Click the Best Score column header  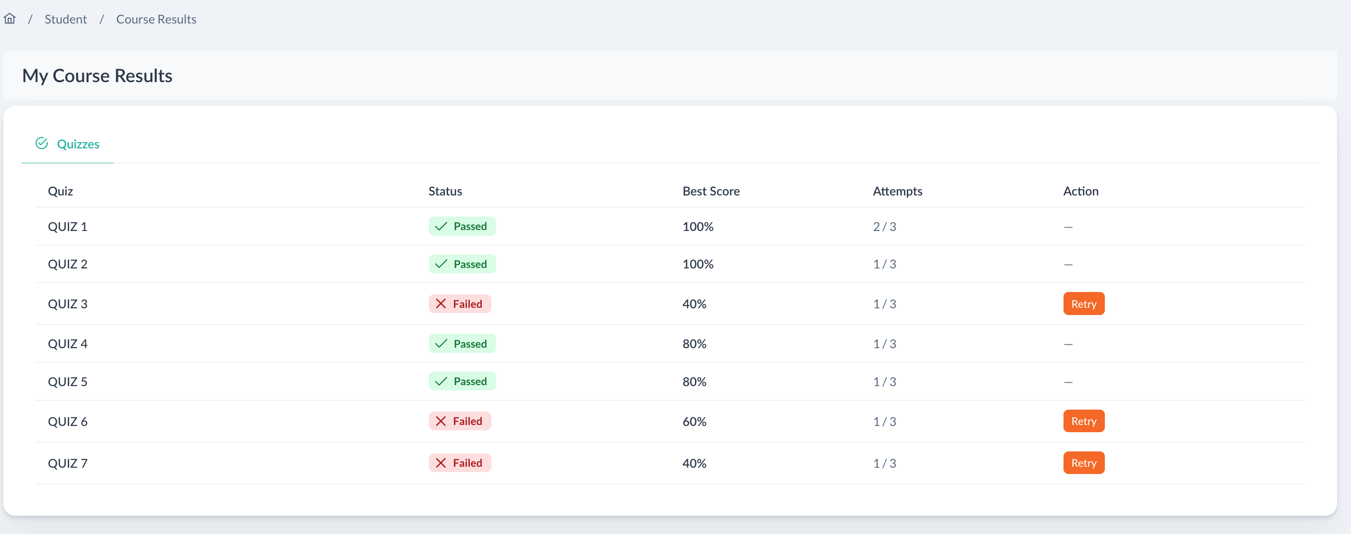pos(711,191)
